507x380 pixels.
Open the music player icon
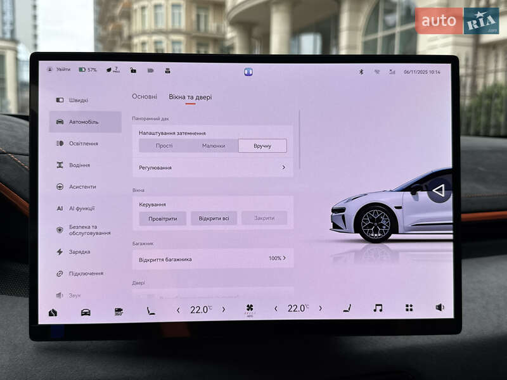pos(378,308)
